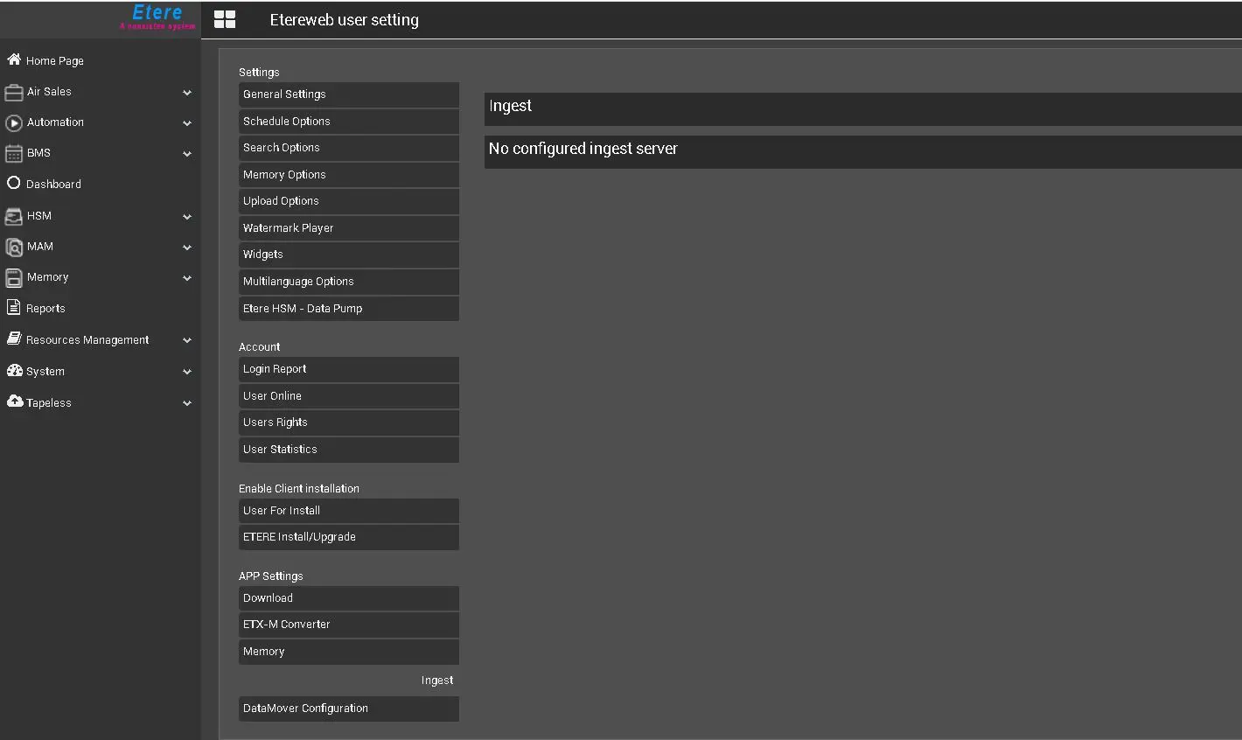
Task: Click the Etere logo
Action: (157, 16)
